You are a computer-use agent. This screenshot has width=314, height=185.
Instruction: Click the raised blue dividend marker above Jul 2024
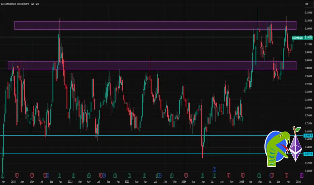(x=214, y=170)
